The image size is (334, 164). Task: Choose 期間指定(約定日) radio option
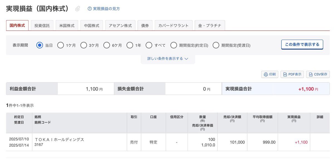click(174, 45)
